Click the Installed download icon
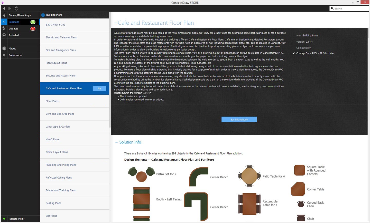The width and height of the screenshot is (370, 223). [4, 35]
